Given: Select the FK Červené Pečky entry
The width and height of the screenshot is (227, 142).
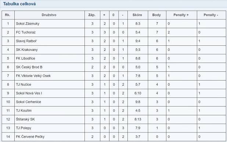Looking at the screenshot, I should pos(30,137).
